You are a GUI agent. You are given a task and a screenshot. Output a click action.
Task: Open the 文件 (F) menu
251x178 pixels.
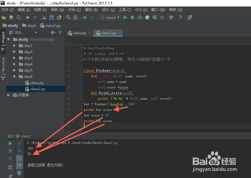[7, 10]
